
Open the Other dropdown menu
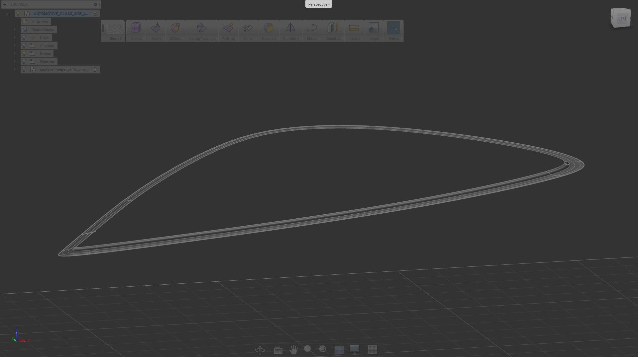[x=250, y=38]
